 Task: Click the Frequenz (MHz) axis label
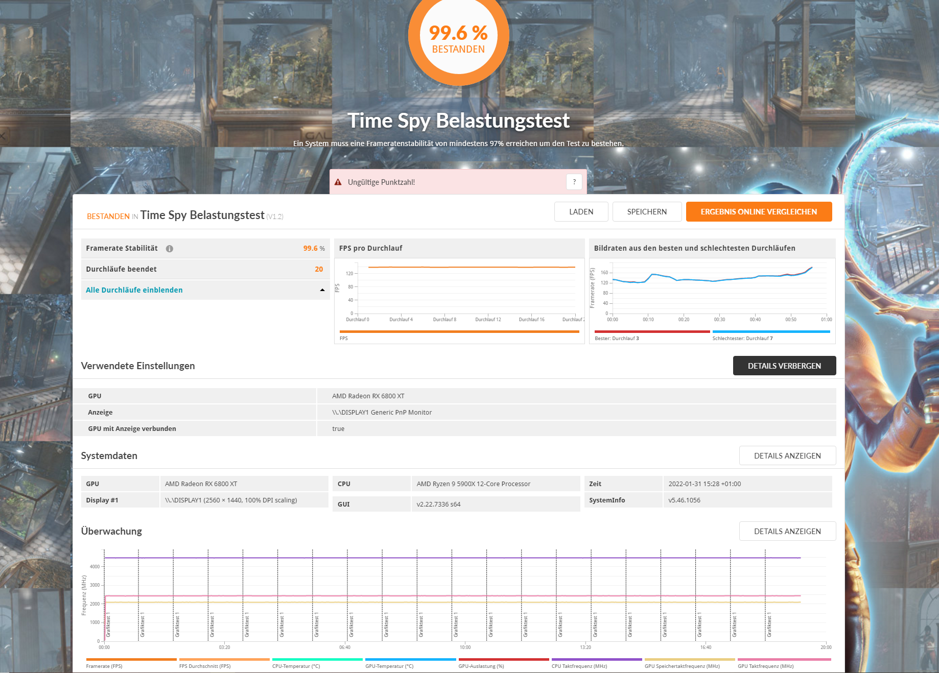pyautogui.click(x=84, y=595)
